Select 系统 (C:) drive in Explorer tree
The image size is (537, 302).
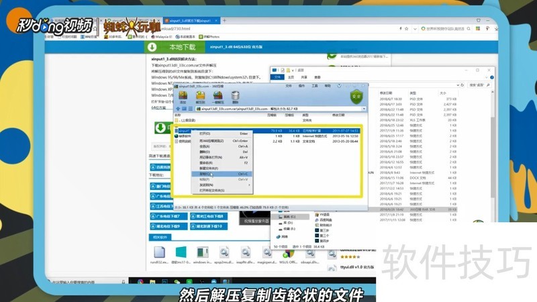[x=291, y=217]
